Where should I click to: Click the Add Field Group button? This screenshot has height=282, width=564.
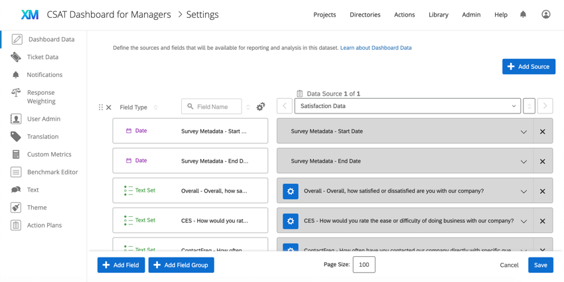tap(181, 265)
